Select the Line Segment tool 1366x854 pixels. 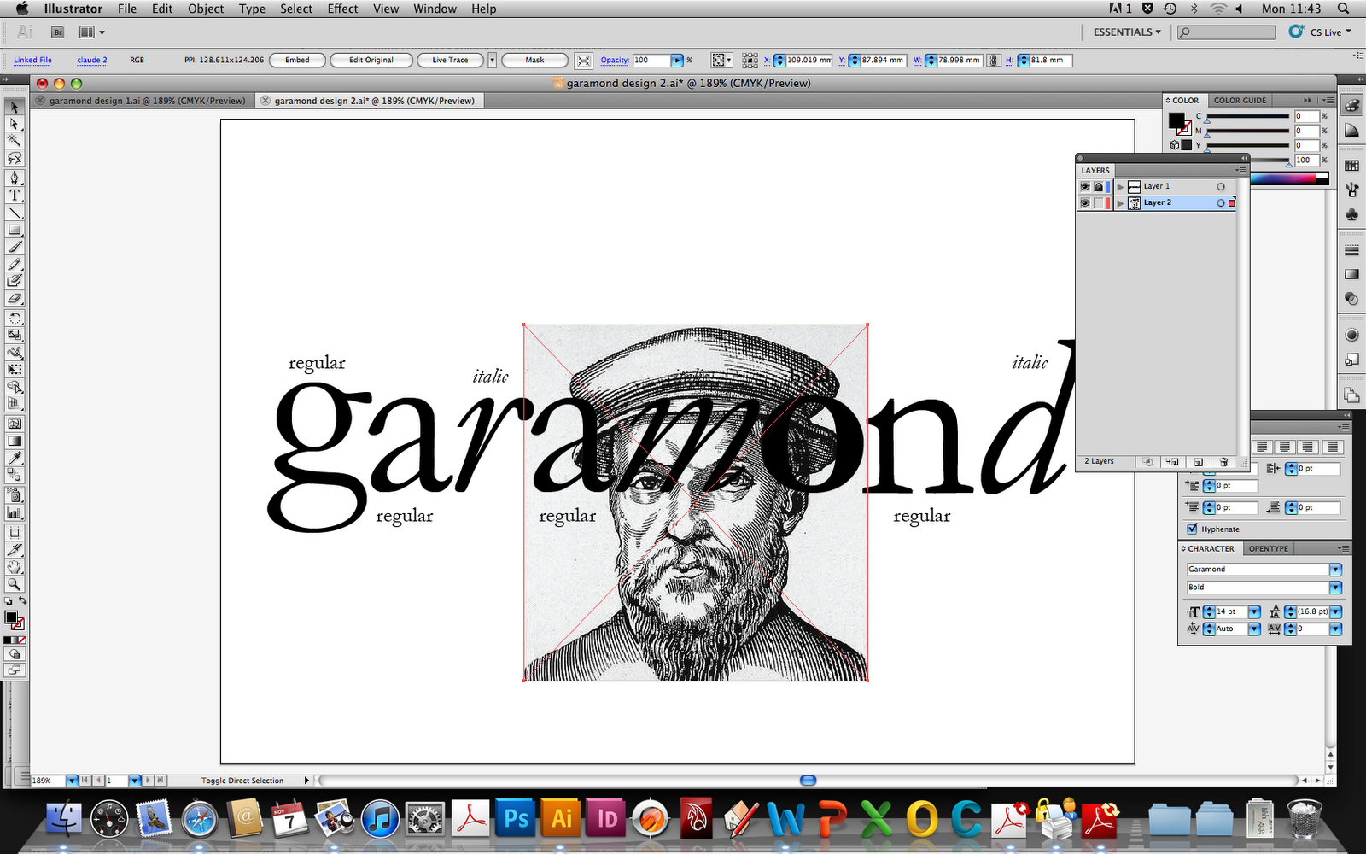click(15, 212)
